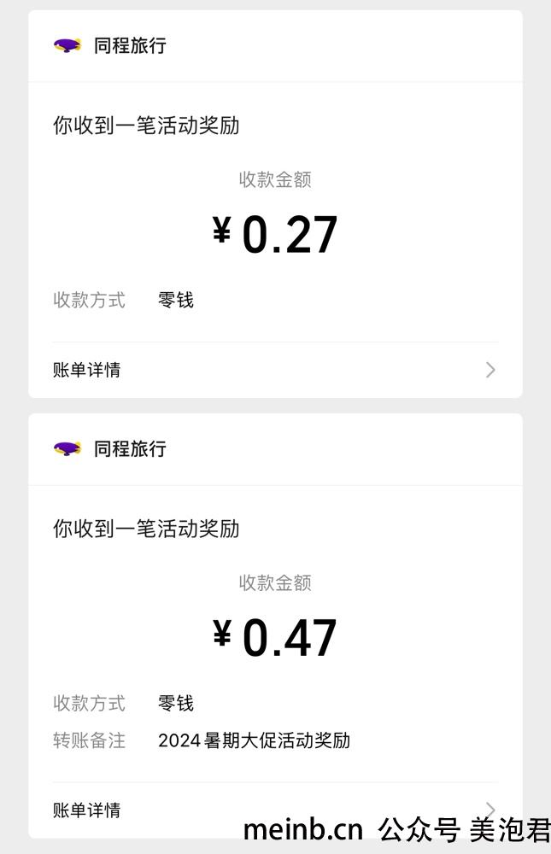
Task: Tap the 同程旅行 logo icon in second card
Action: (67, 449)
